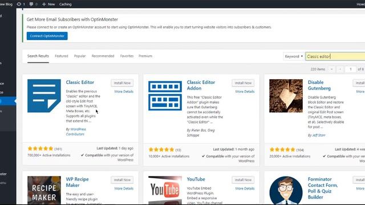The width and height of the screenshot is (365, 205).
Task: Open More Details for YouTube plugin
Action: click(x=245, y=188)
